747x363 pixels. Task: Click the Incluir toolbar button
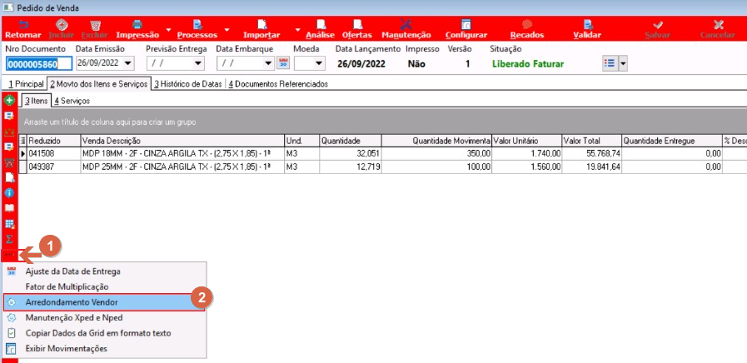click(62, 29)
